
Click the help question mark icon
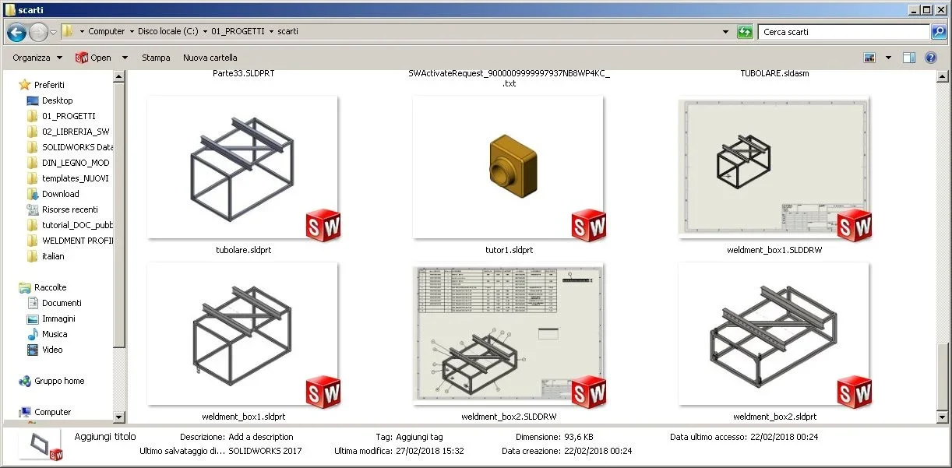click(x=930, y=58)
